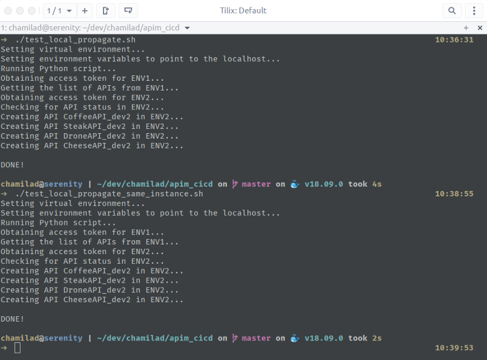Click the window minimize circle button

click(20, 11)
